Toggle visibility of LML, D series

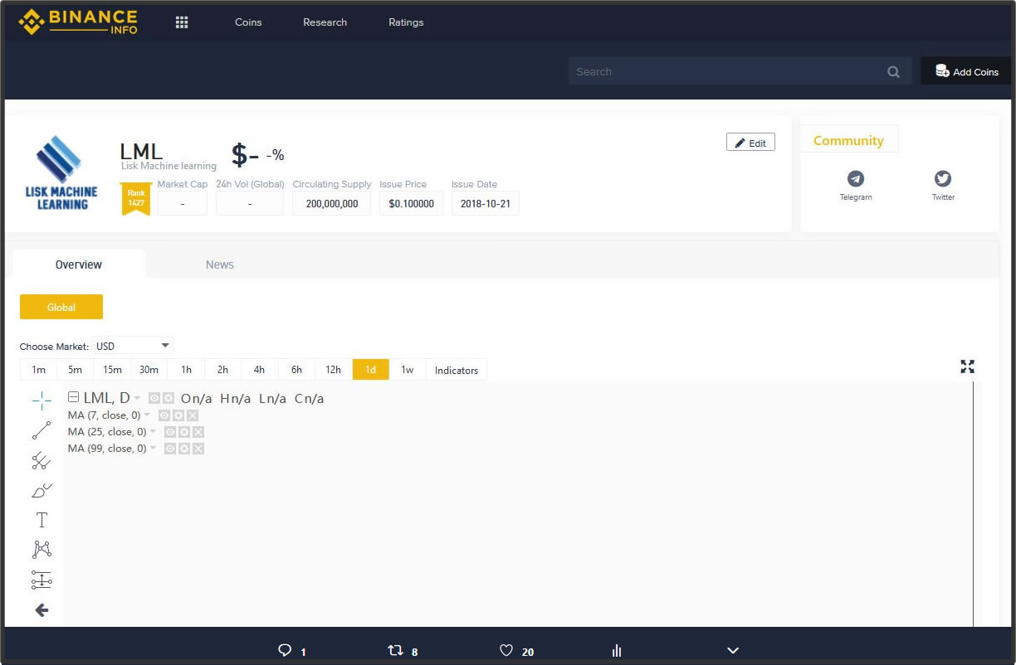pos(154,398)
